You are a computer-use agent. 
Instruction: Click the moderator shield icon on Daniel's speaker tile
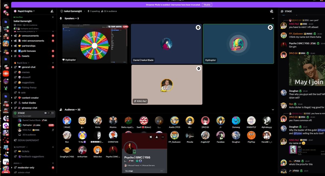point(198,28)
